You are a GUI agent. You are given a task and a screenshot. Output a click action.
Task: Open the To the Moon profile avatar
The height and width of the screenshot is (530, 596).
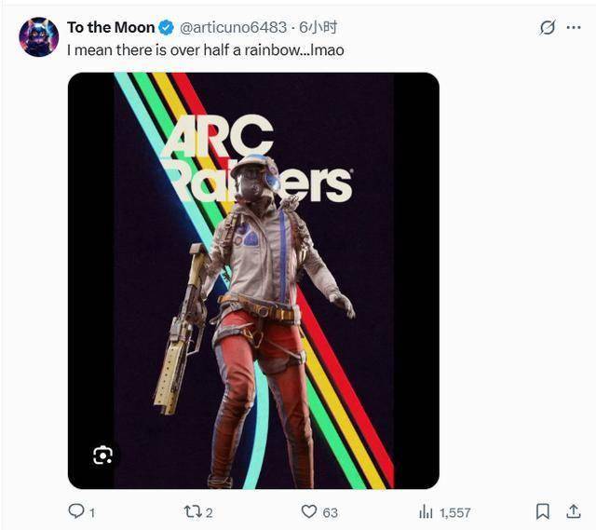pyautogui.click(x=39, y=36)
